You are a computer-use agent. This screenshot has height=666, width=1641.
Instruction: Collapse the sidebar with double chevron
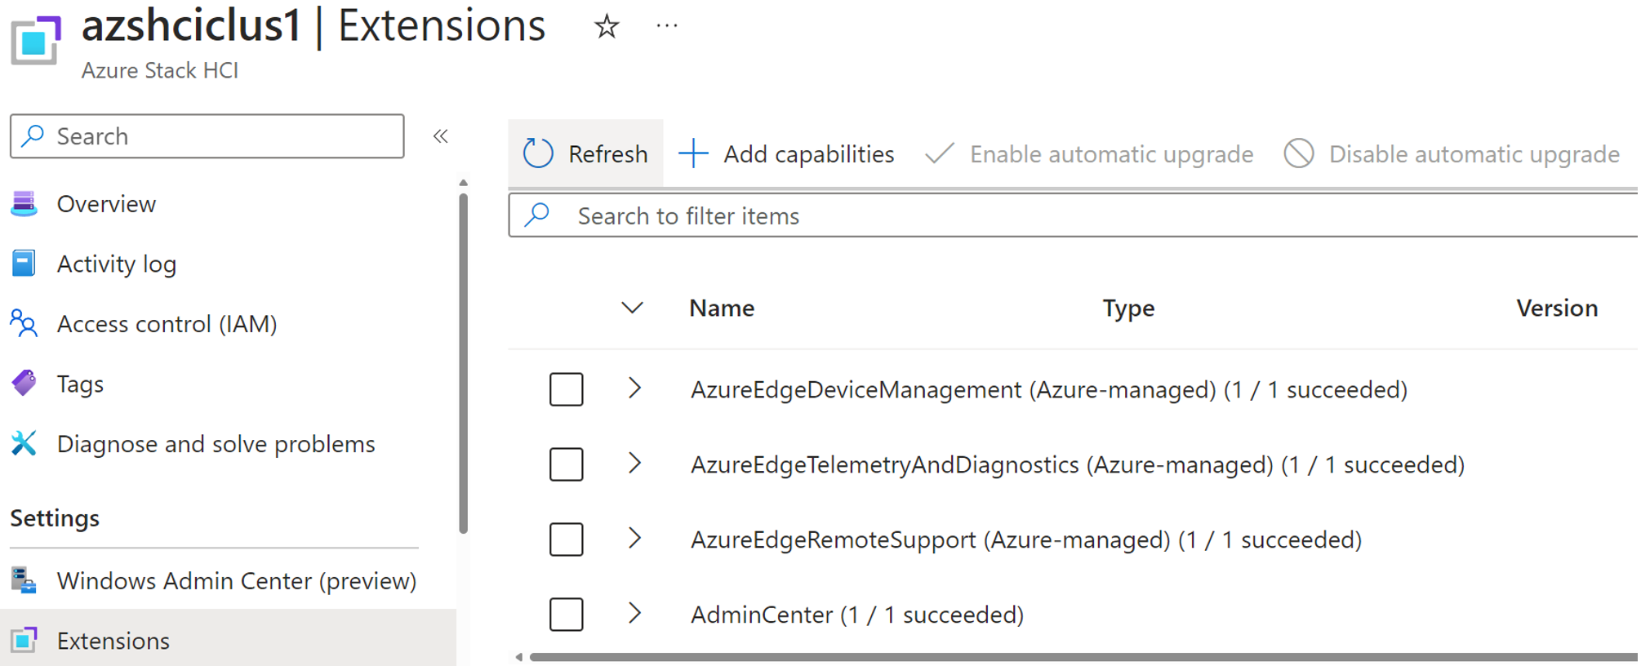pyautogui.click(x=441, y=136)
